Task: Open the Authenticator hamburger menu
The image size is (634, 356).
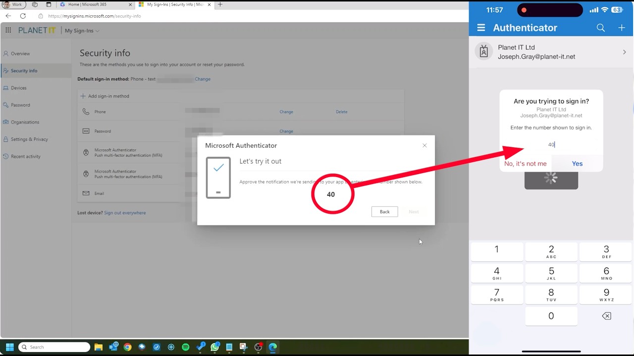Action: coord(481,28)
